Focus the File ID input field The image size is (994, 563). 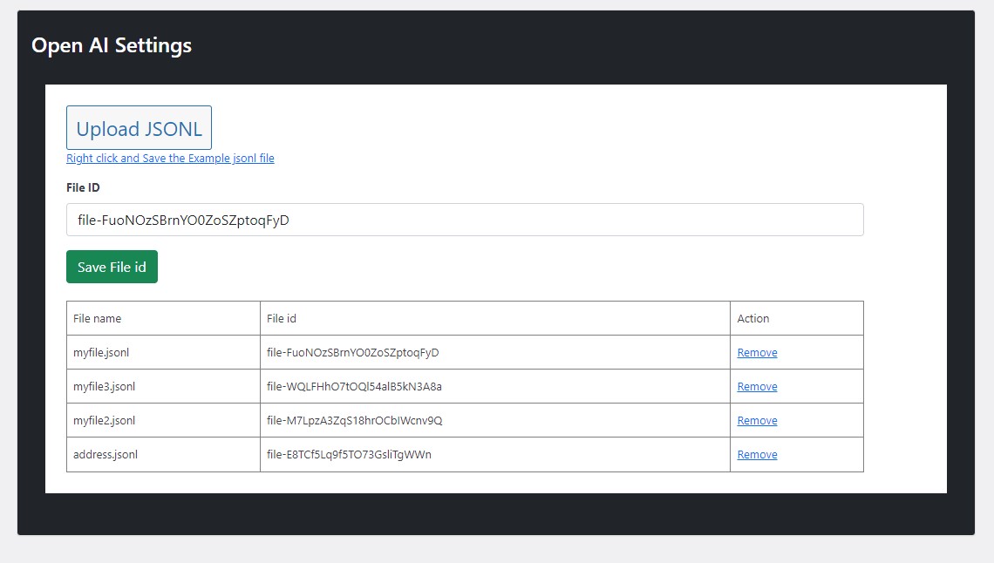click(465, 220)
